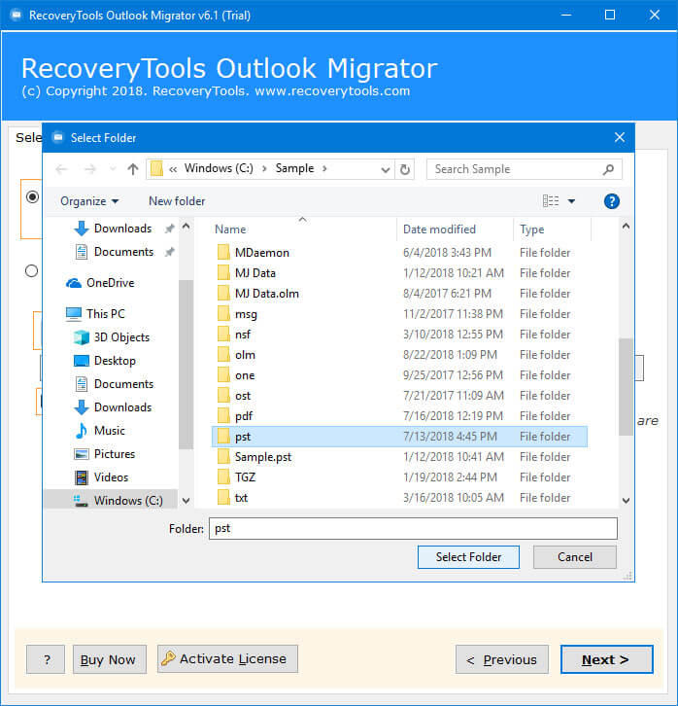The height and width of the screenshot is (706, 678).
Task: Select pinned Documents in Quick access
Action: pyautogui.click(x=123, y=252)
